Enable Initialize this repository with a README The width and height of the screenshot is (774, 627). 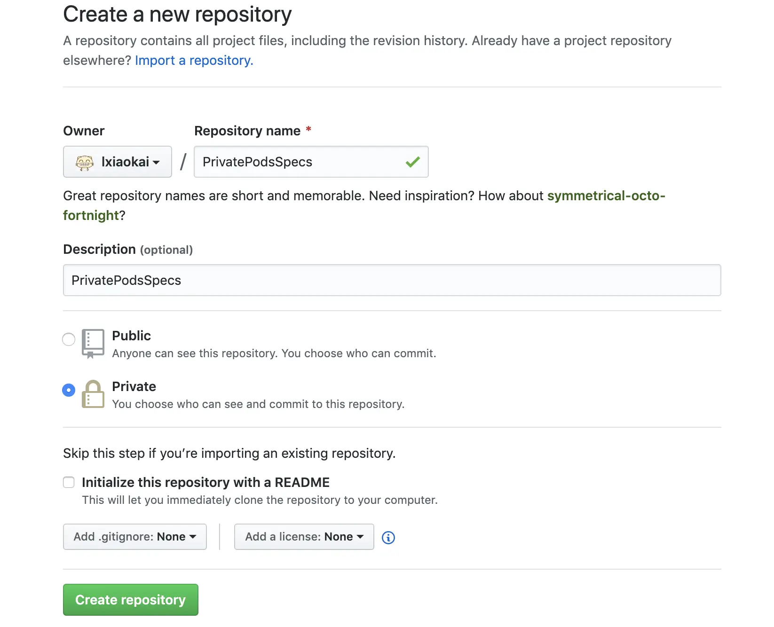(x=69, y=482)
